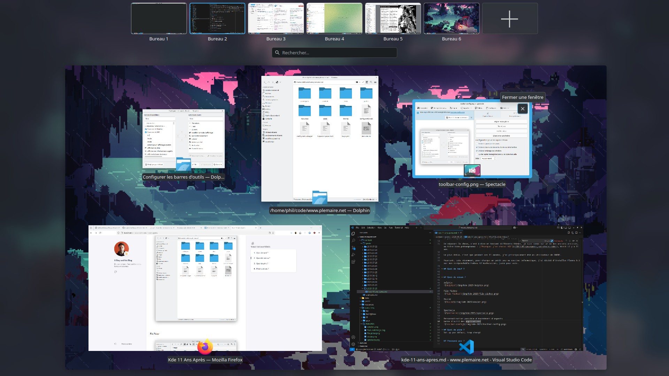The image size is (669, 376).
Task: Click the Dolphin folder icon below the www.plemaire.net file manager
Action: 320,197
